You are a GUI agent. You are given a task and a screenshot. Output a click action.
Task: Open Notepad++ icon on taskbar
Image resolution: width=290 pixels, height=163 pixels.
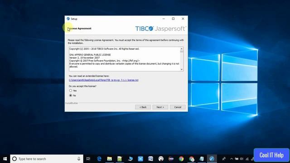point(120,159)
